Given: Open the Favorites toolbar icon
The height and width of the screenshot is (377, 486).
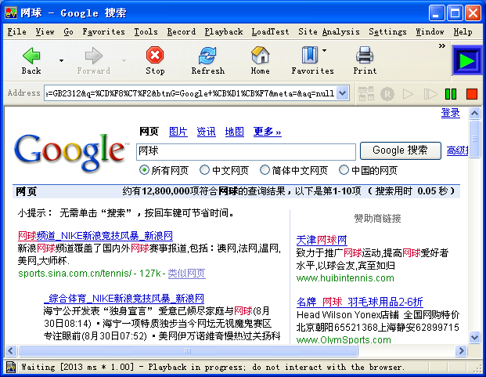Looking at the screenshot, I should [x=310, y=55].
